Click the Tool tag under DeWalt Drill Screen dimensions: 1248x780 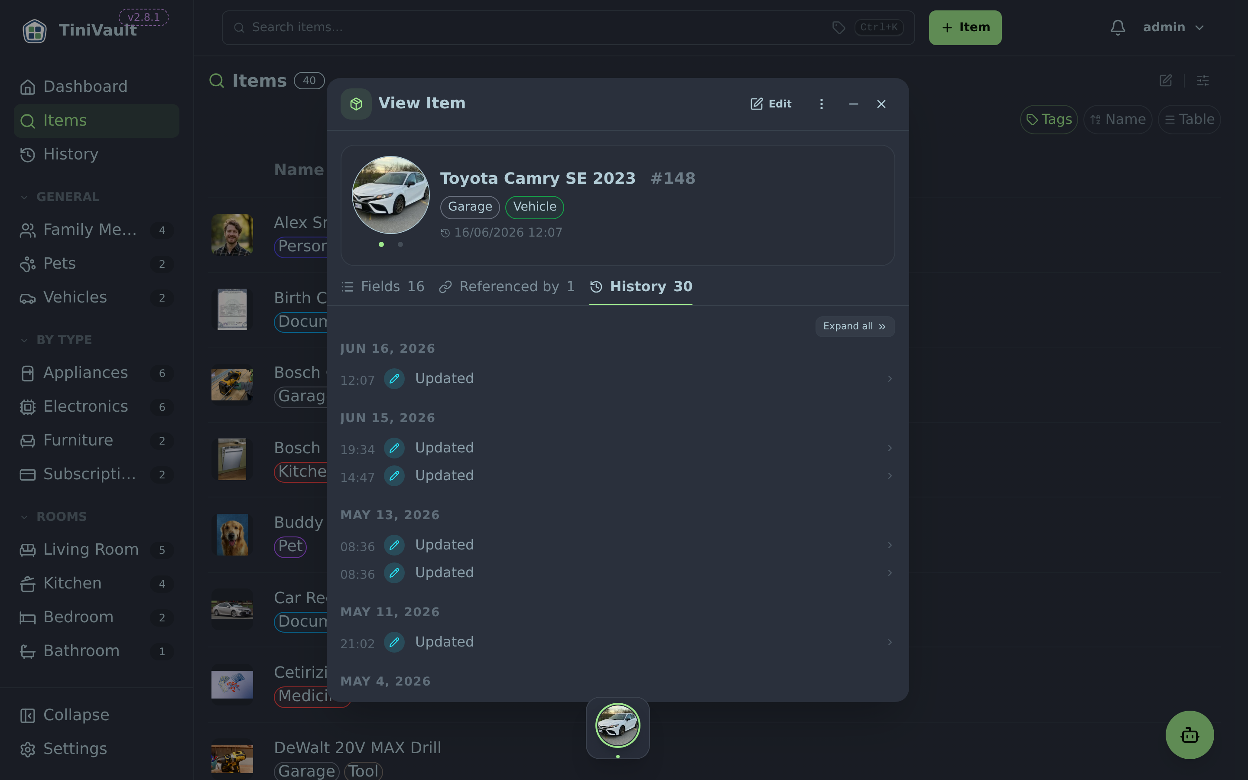[x=364, y=771]
